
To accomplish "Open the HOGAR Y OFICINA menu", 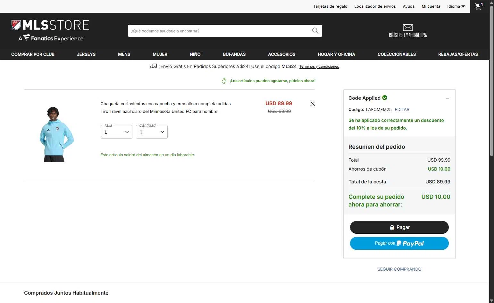I will click(x=336, y=54).
